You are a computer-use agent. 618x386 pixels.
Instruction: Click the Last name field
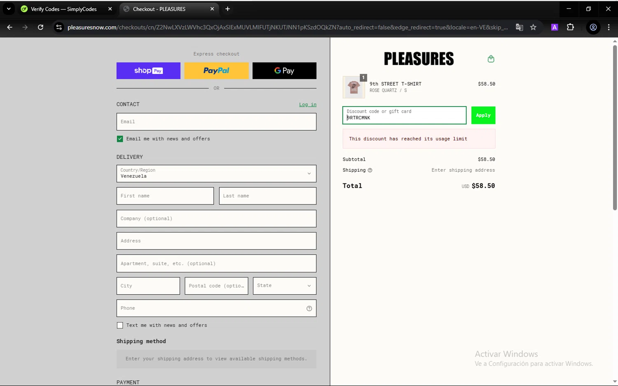coord(267,196)
